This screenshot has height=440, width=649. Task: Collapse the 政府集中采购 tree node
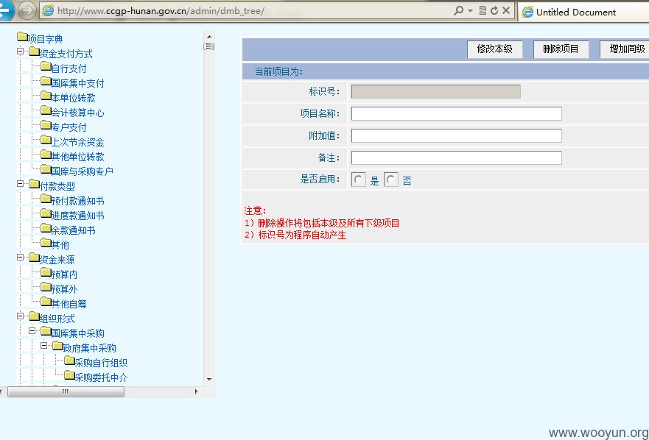[x=44, y=346]
